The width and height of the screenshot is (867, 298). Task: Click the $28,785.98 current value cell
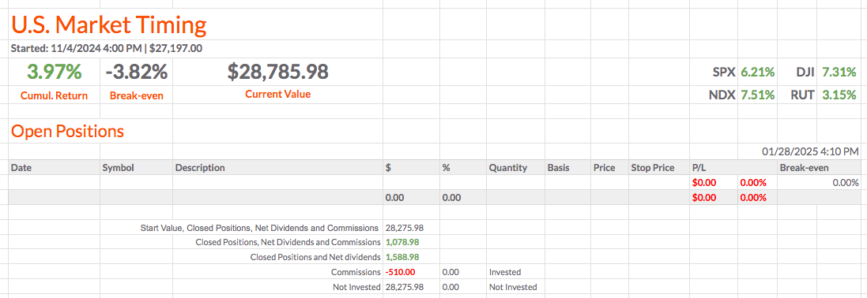click(278, 72)
